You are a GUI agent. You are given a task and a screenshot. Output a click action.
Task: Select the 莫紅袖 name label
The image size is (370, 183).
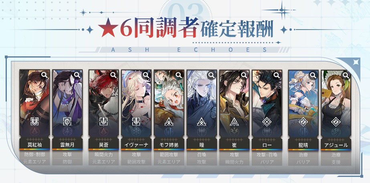click(34, 145)
